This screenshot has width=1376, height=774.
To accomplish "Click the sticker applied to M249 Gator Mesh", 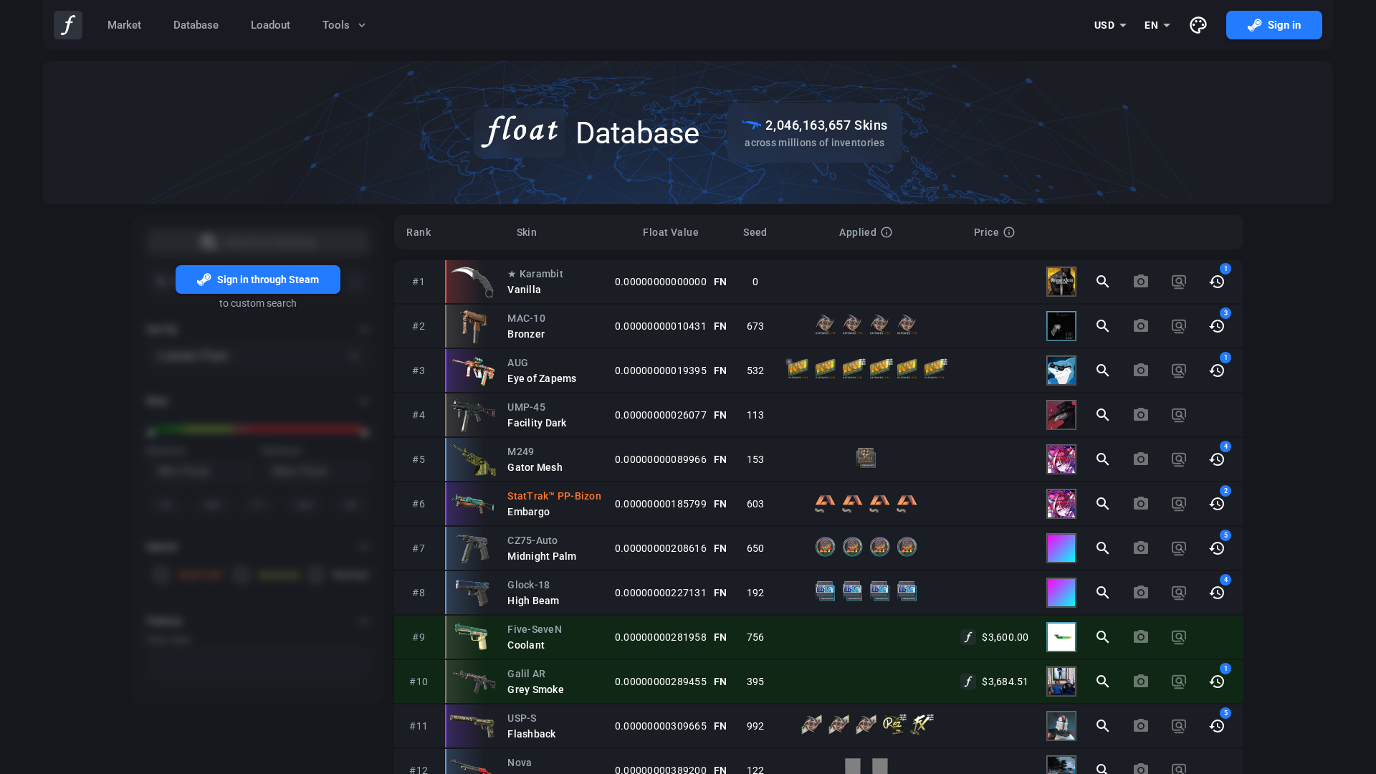I will tap(866, 458).
